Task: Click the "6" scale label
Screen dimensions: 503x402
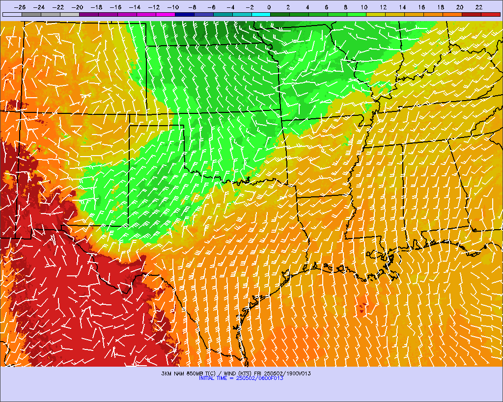Action: pos(326,7)
